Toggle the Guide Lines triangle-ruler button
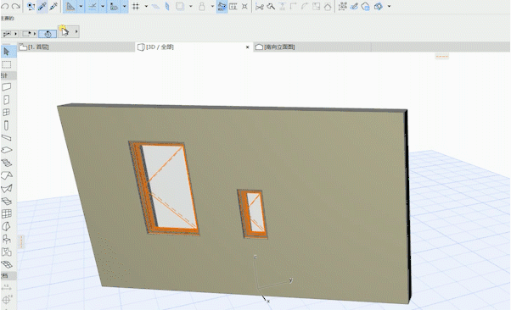 pos(70,6)
